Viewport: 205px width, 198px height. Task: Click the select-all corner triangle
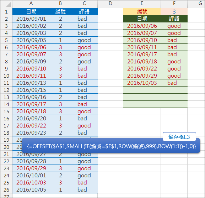[x=9, y=4]
